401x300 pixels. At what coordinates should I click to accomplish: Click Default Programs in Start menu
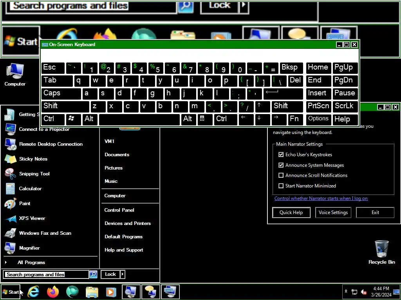[x=123, y=236]
